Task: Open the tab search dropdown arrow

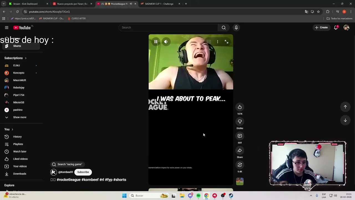Action: click(x=4, y=4)
